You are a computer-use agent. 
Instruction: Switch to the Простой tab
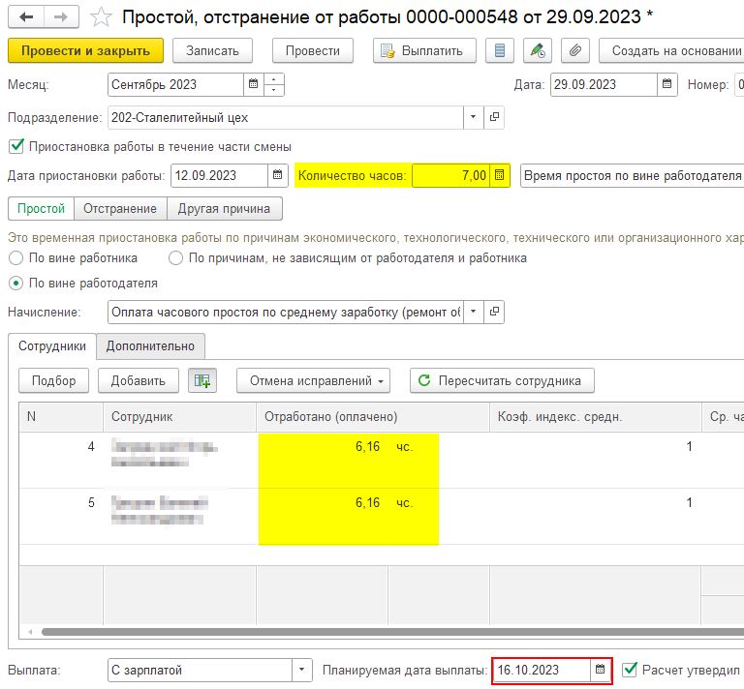coord(42,208)
